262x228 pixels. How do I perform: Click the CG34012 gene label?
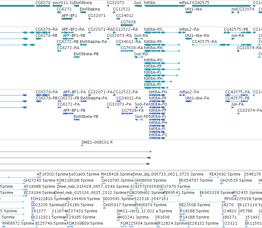pyautogui.click(x=125, y=16)
